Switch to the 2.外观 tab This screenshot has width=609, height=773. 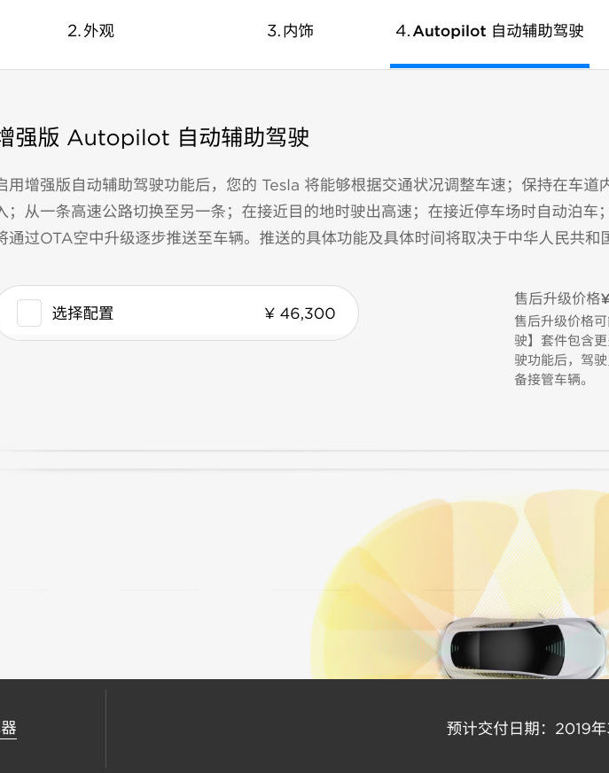click(x=90, y=31)
